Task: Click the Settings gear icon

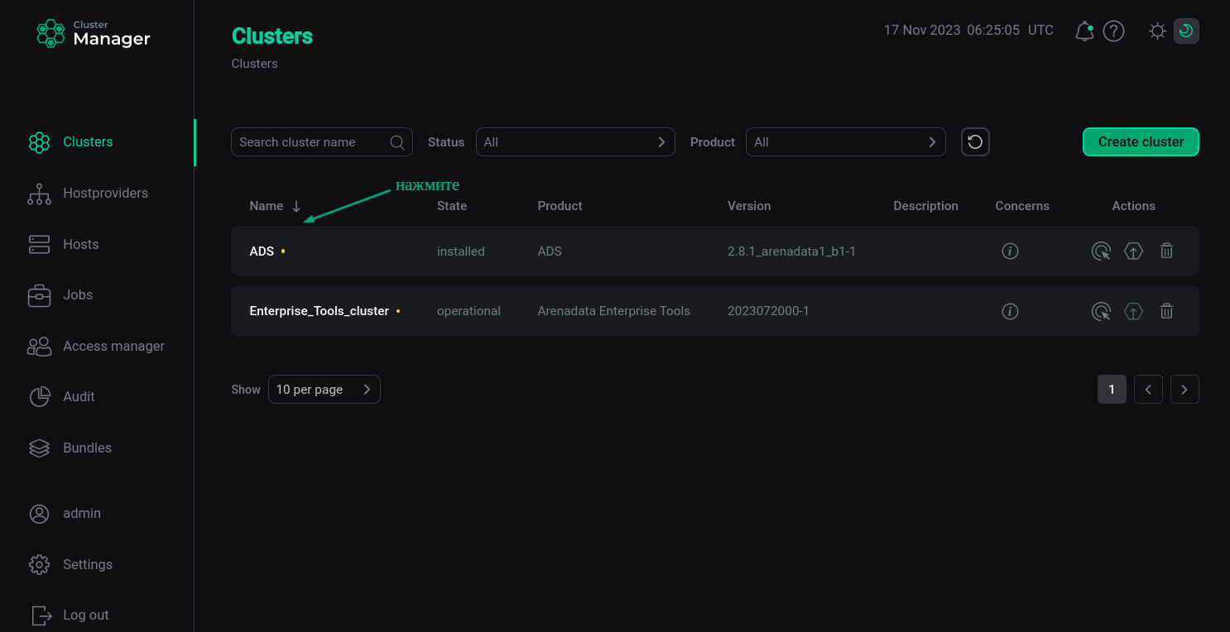Action: (39, 565)
